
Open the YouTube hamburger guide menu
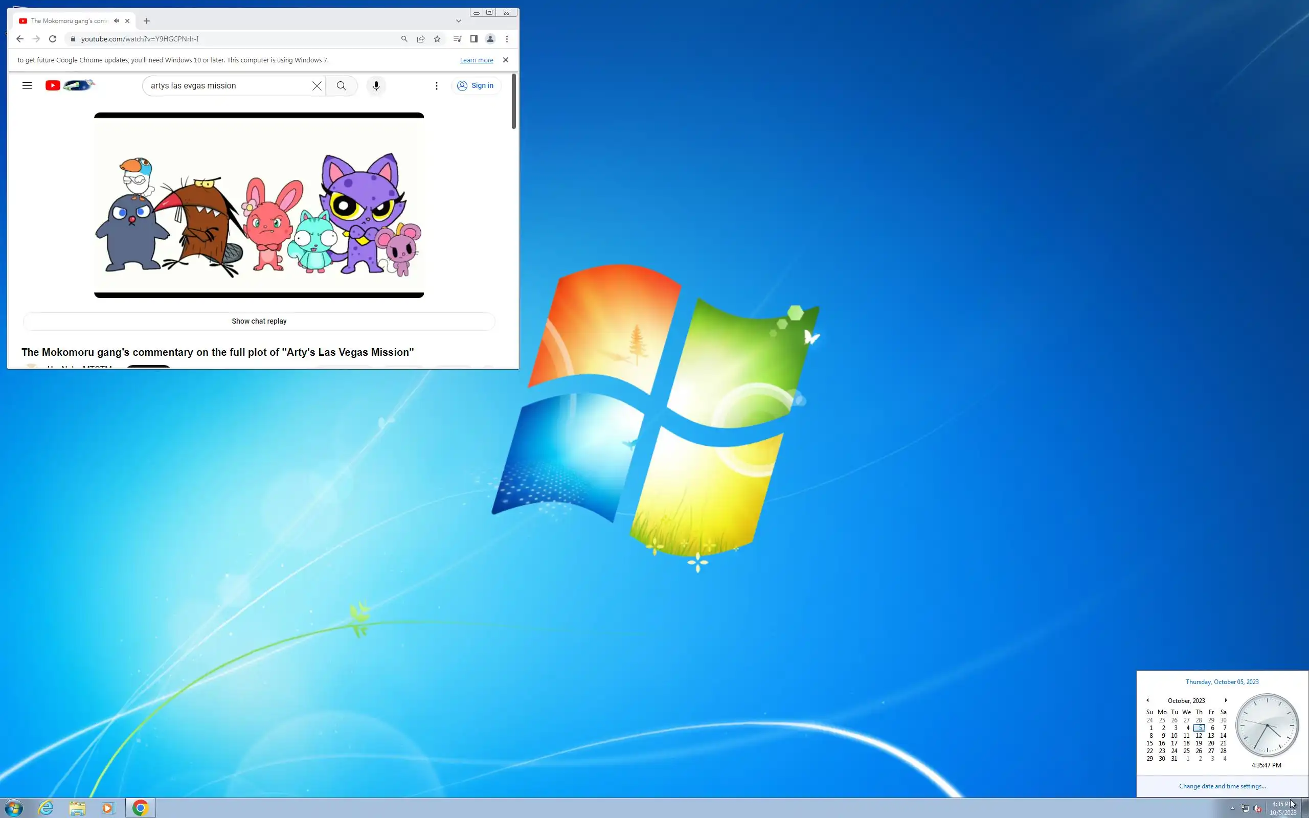click(x=27, y=85)
